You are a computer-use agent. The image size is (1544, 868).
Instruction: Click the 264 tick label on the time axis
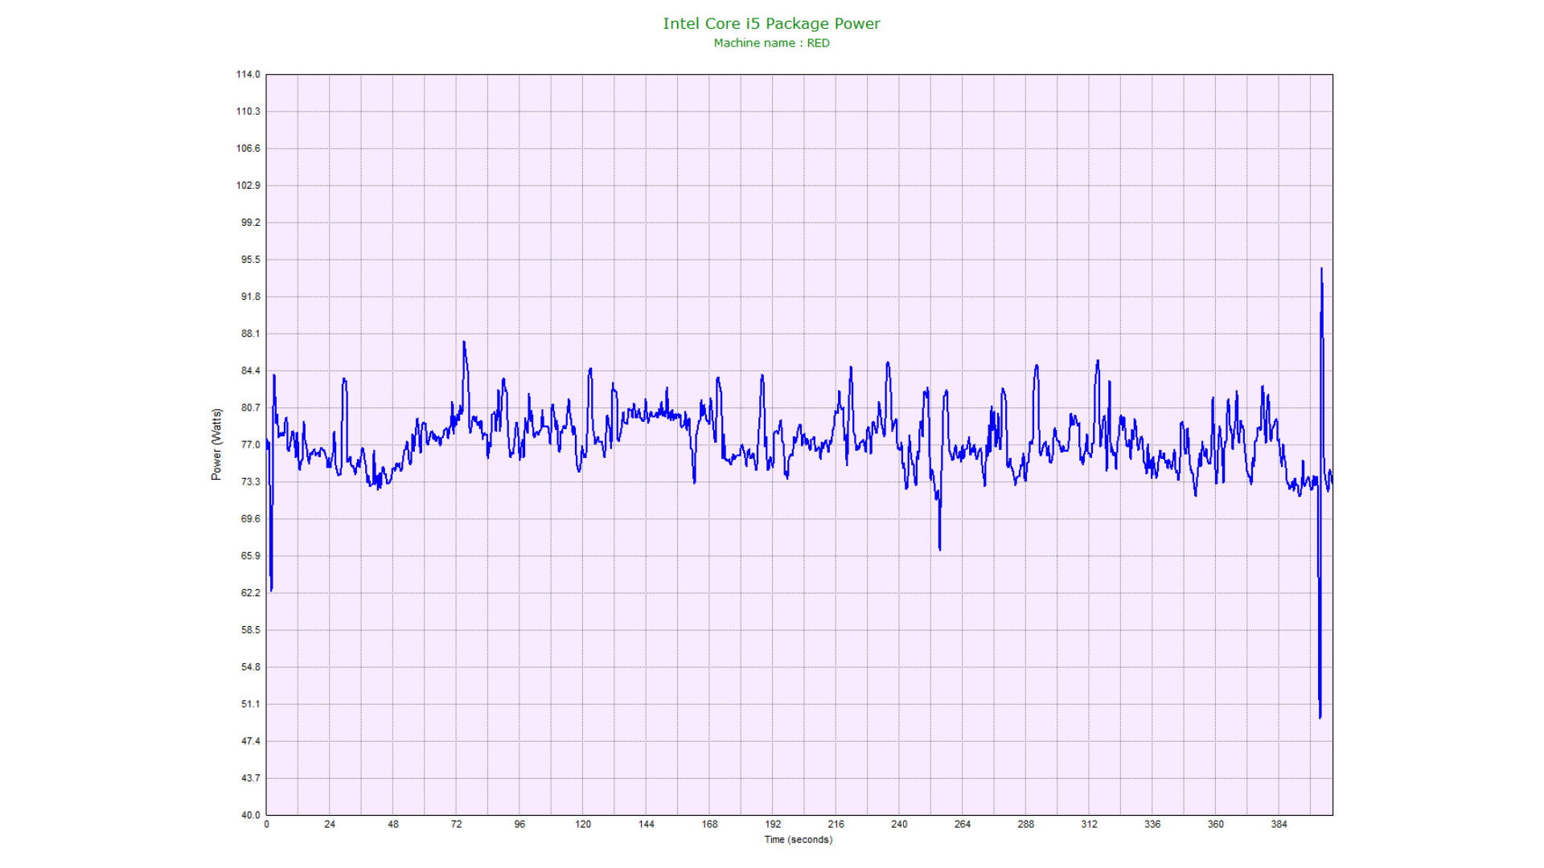pyautogui.click(x=963, y=825)
